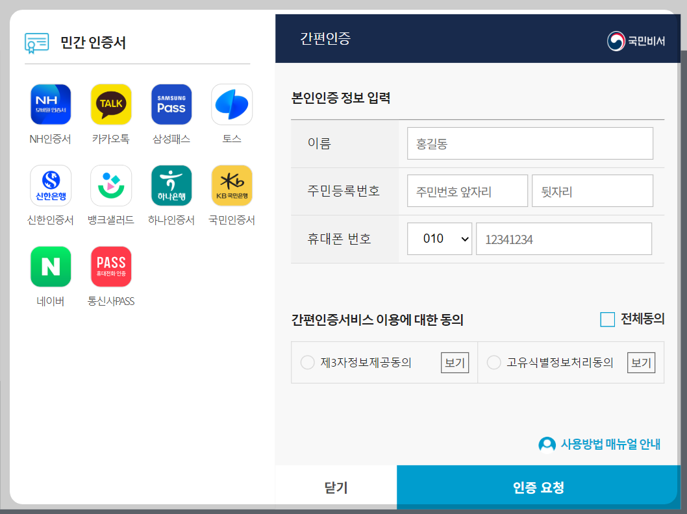Screen dimensions: 687x514
Task: Click 보기 for 고유식별정보처리동의
Action: click(x=641, y=363)
